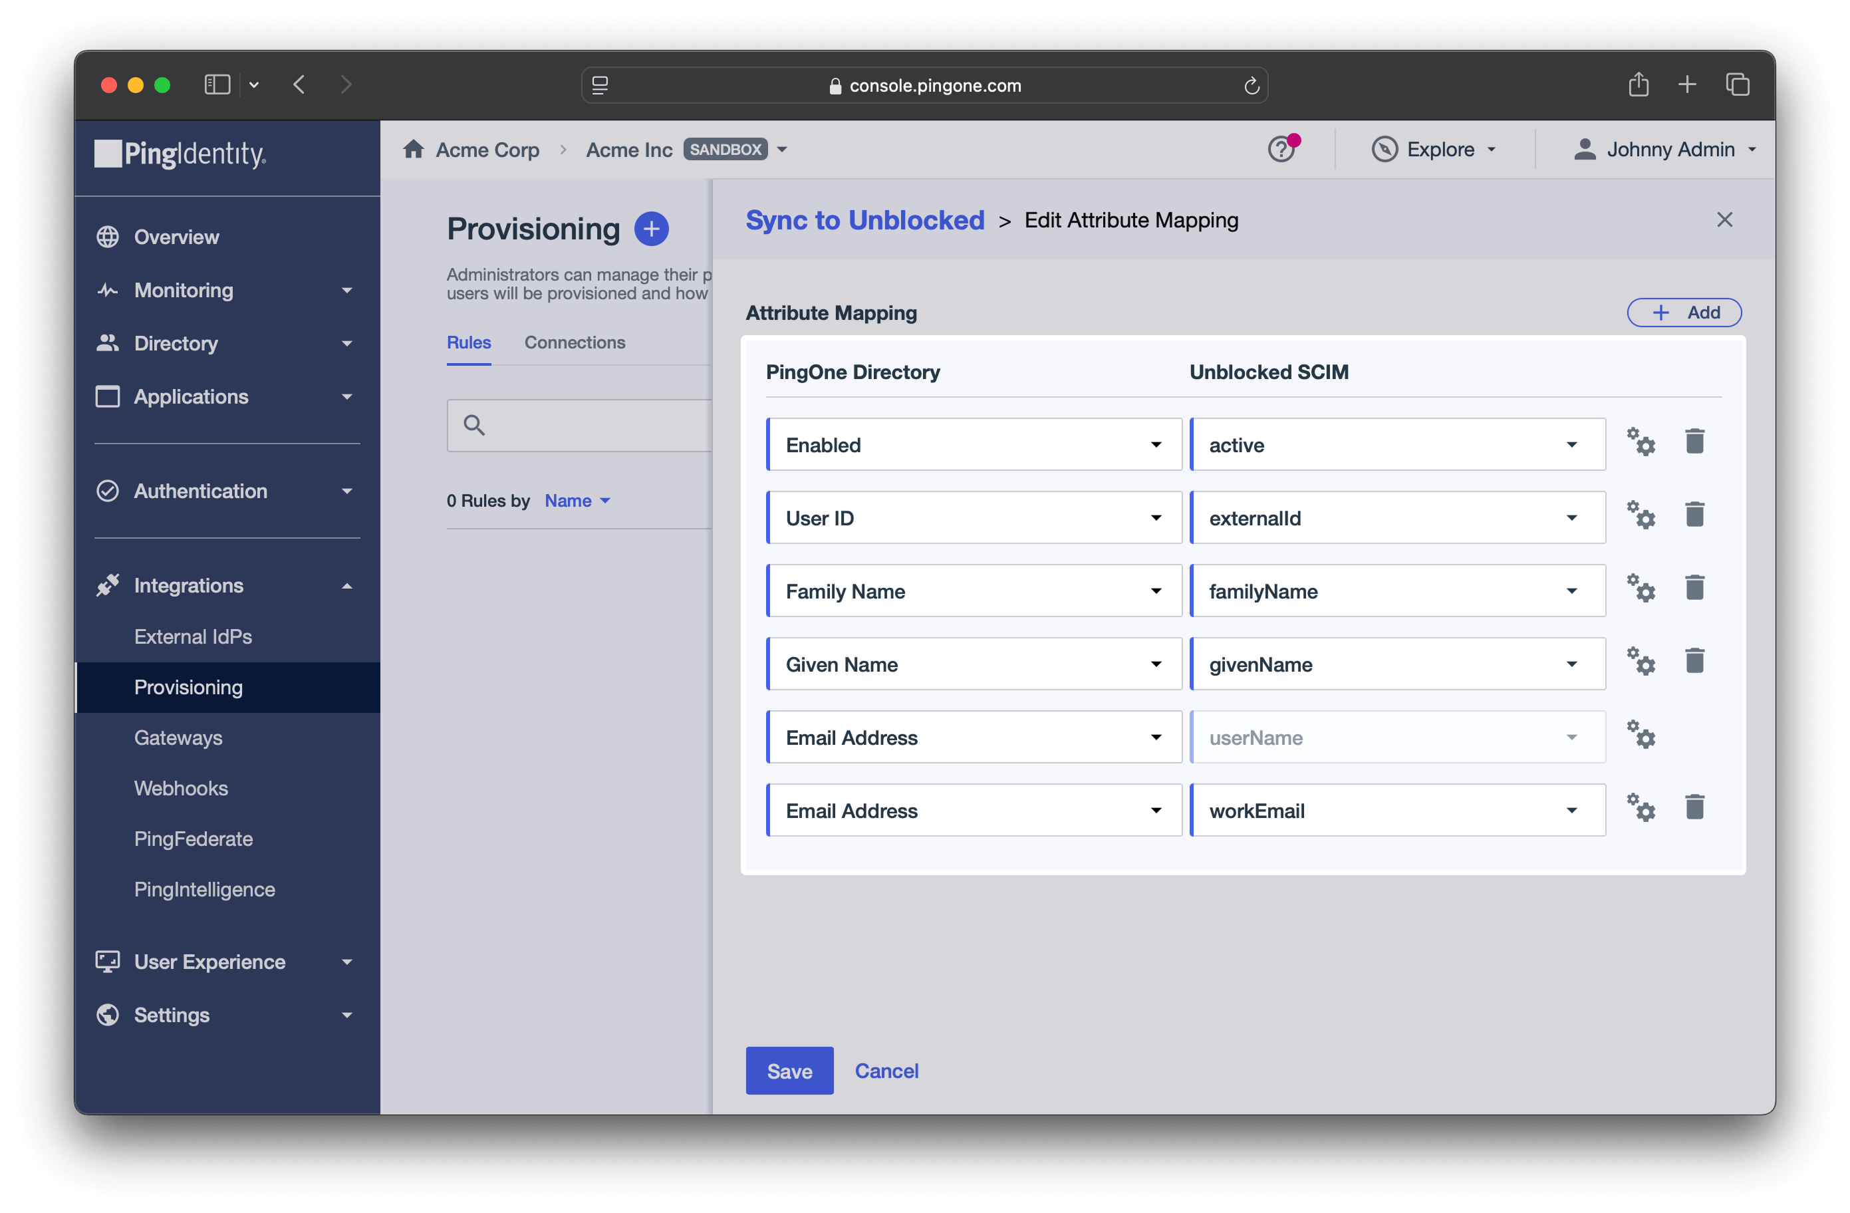Expand the Settings sidebar section
Viewport: 1850px width, 1213px height.
pyautogui.click(x=227, y=1015)
